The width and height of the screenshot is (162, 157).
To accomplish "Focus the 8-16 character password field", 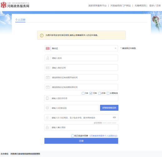I will point(81,118).
